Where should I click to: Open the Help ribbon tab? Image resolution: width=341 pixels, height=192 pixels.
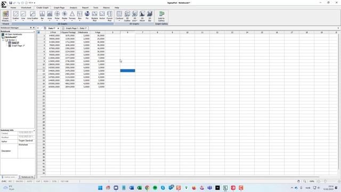117,7
